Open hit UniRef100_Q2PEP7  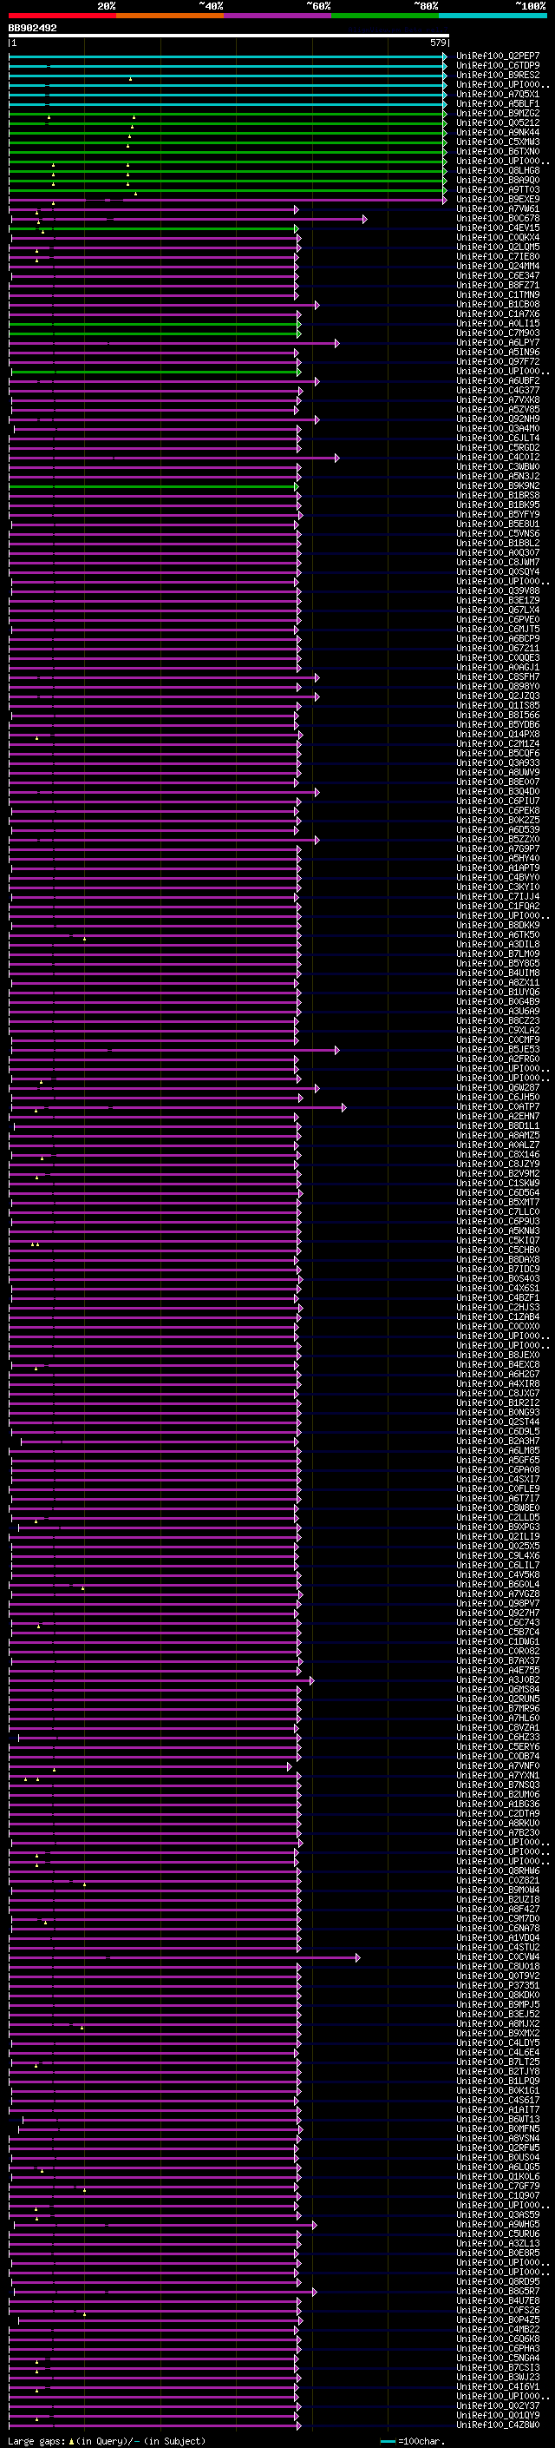tap(497, 56)
